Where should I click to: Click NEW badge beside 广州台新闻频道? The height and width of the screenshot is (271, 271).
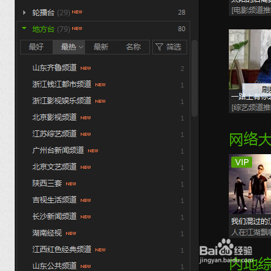(x=93, y=151)
